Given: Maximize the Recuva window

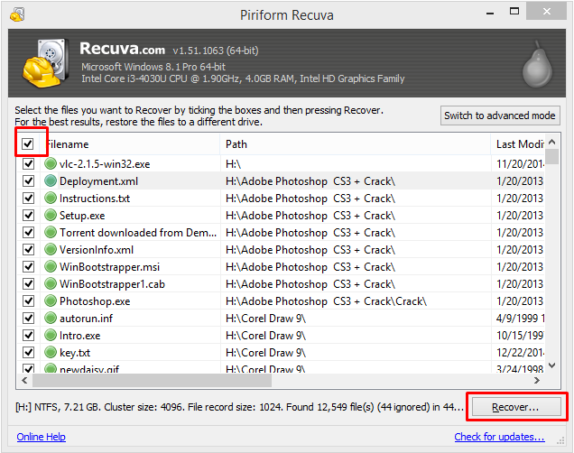Looking at the screenshot, I should (514, 12).
